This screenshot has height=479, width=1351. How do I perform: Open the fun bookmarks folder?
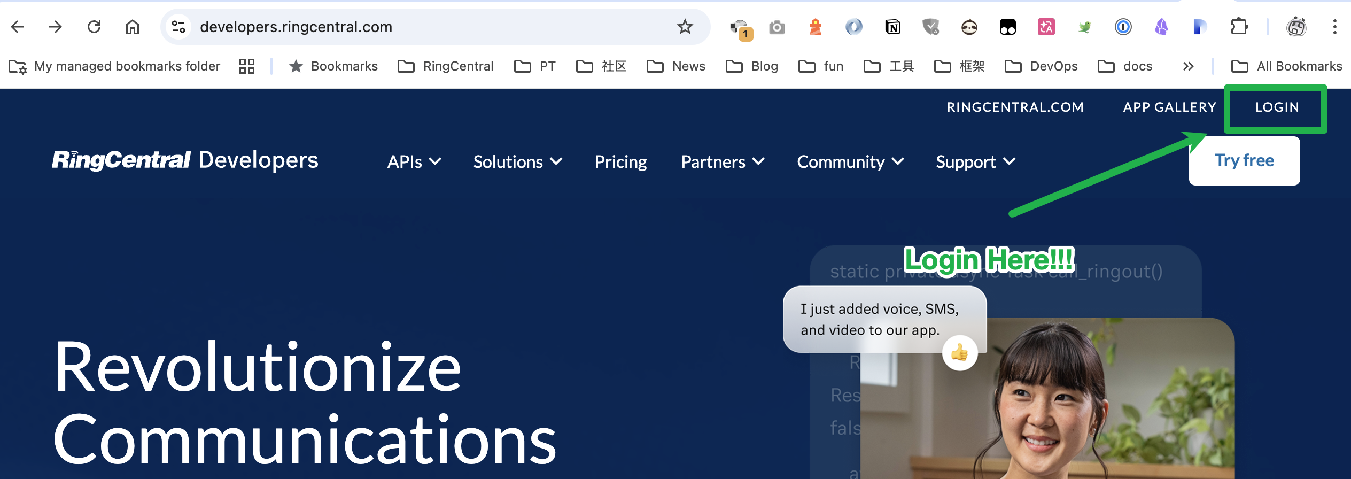[x=821, y=66]
